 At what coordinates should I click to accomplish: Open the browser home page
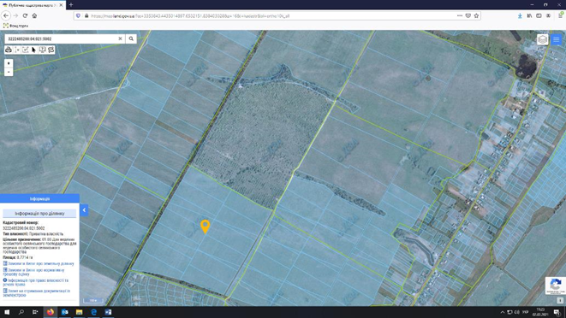34,15
